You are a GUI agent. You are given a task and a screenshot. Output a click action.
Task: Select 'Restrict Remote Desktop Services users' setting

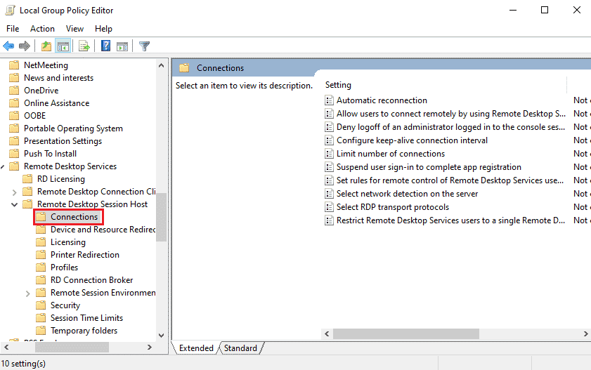(450, 220)
